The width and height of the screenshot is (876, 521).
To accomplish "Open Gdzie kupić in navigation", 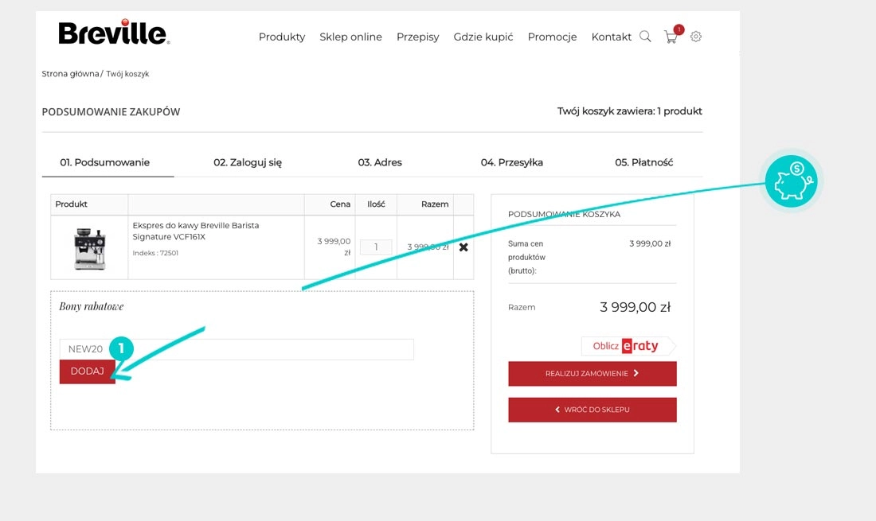I will coord(483,37).
